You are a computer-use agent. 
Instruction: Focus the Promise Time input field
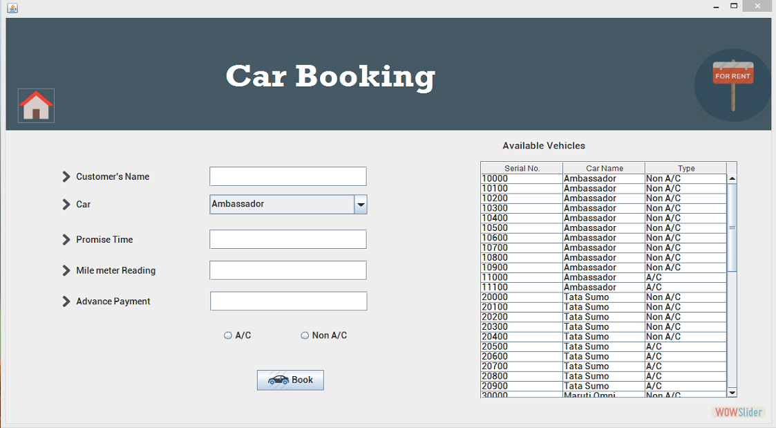(288, 239)
